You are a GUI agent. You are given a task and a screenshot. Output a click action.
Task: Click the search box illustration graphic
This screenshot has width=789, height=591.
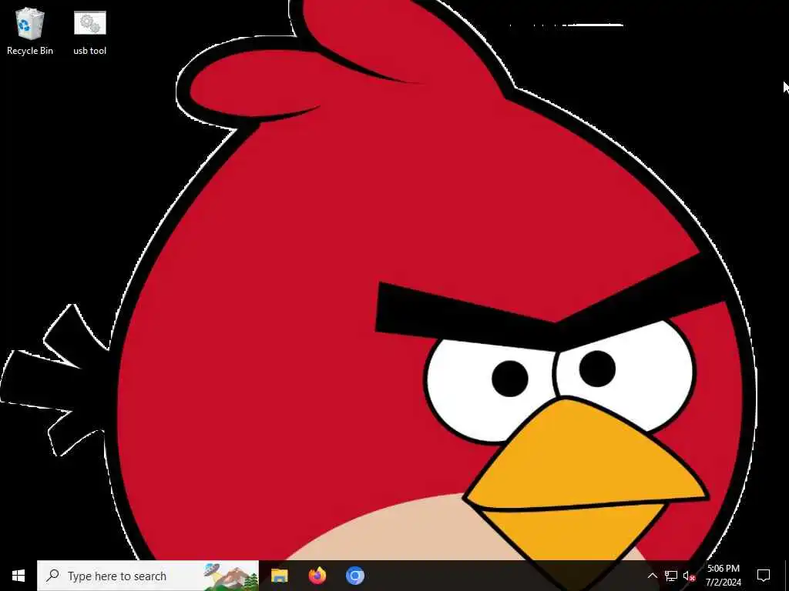tap(231, 576)
